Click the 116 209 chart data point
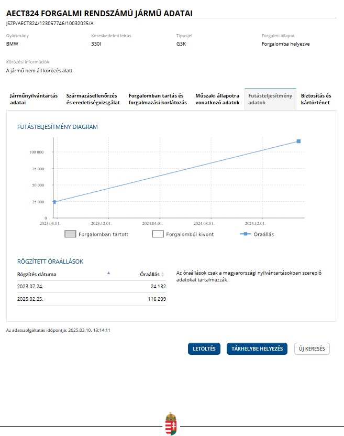The image size is (344, 436). 298,141
